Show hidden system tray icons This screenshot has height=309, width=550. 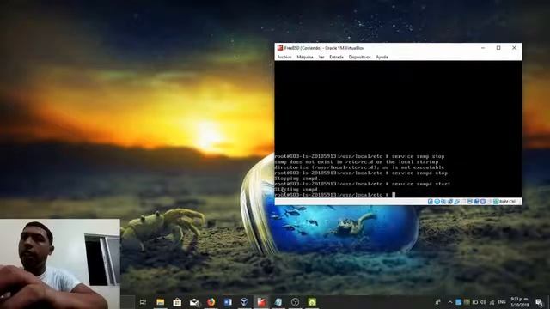point(450,301)
